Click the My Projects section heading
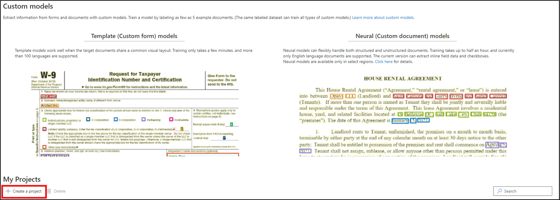 click(22, 179)
